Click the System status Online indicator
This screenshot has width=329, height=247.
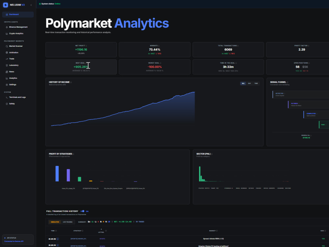(50, 4)
